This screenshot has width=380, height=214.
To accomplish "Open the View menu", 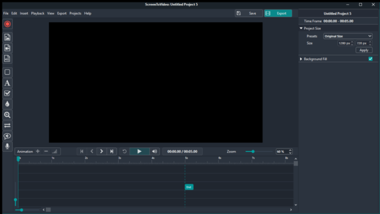I will pyautogui.click(x=51, y=13).
